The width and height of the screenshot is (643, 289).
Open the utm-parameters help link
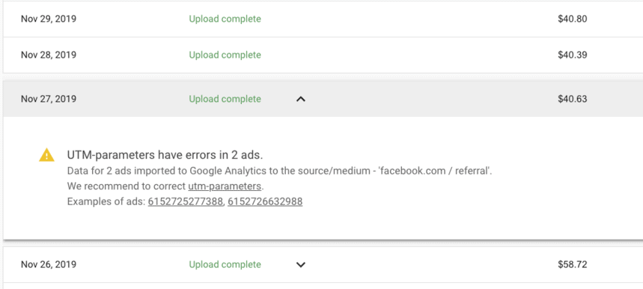[x=225, y=186]
